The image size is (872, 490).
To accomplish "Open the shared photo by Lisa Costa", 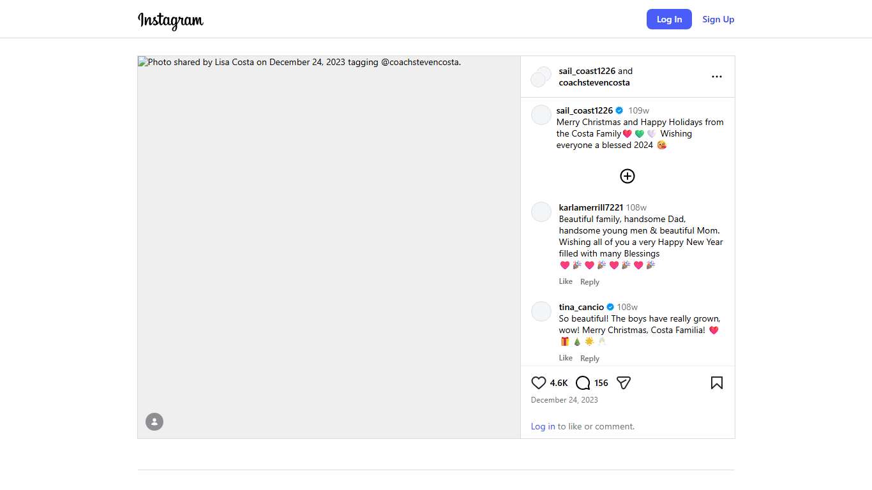I will (x=329, y=247).
